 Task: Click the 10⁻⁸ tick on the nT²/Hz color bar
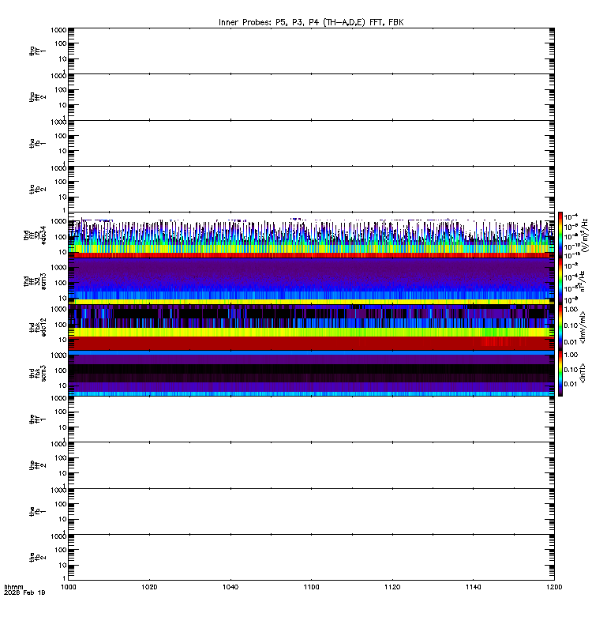[x=571, y=300]
